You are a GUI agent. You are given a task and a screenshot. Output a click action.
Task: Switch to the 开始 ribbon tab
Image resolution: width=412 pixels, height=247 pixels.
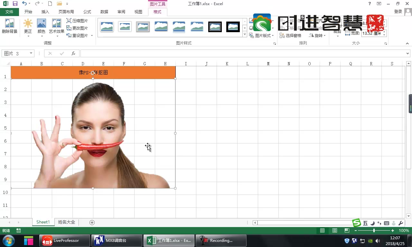28,12
